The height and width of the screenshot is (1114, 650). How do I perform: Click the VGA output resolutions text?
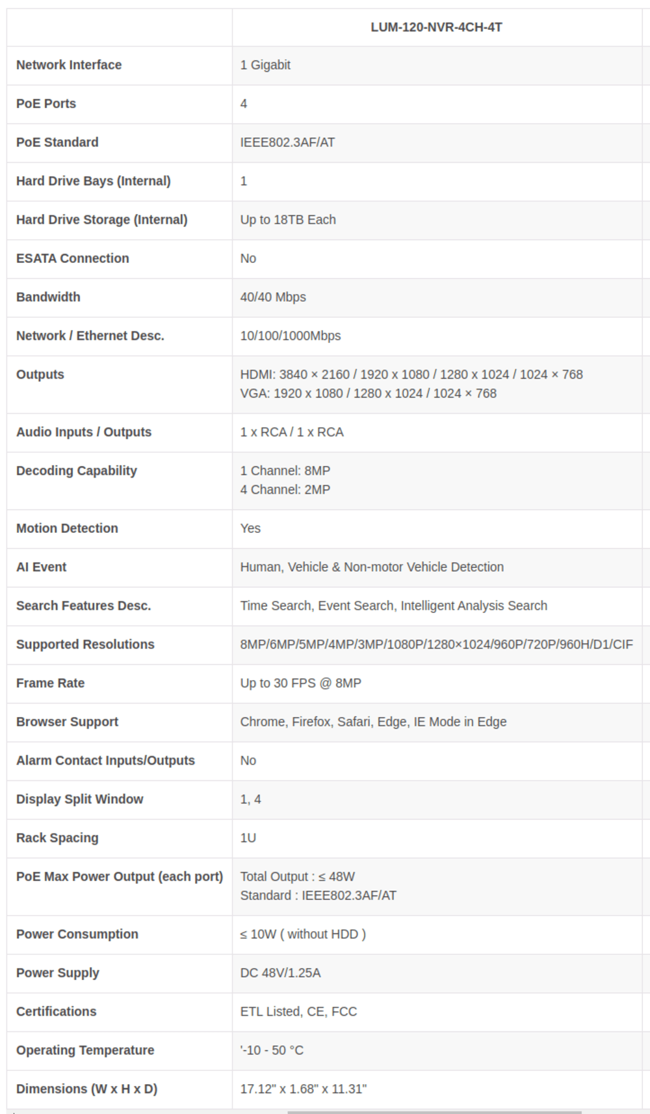click(x=368, y=394)
